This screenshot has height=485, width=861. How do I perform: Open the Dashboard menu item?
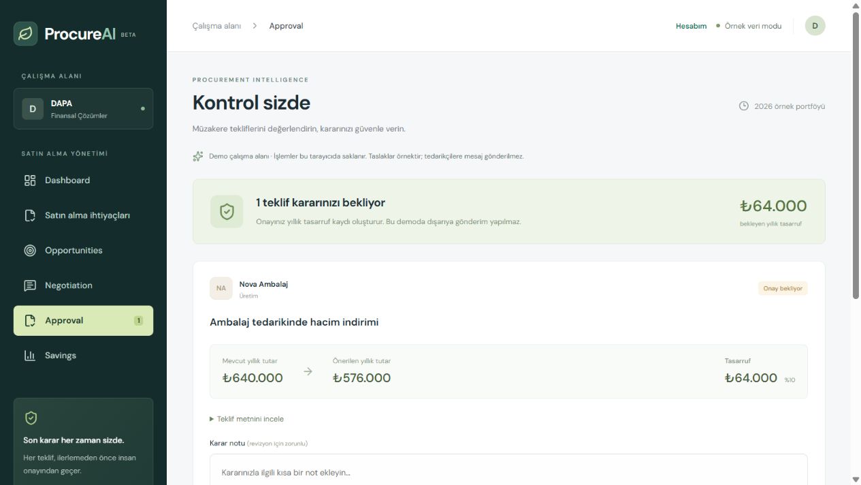83,181
